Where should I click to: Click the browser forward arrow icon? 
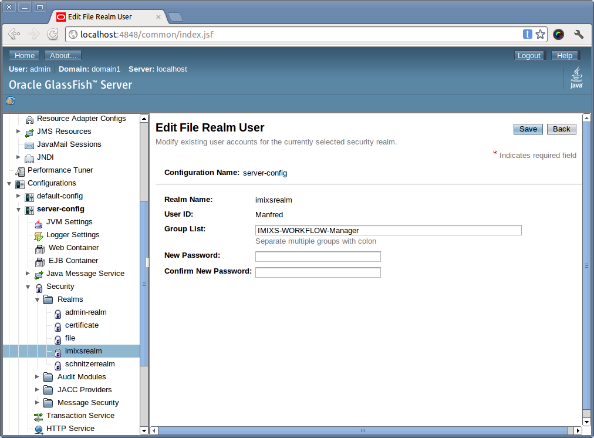[33, 35]
